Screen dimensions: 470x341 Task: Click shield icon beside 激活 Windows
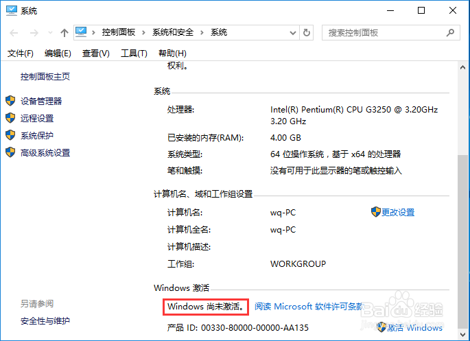click(381, 327)
